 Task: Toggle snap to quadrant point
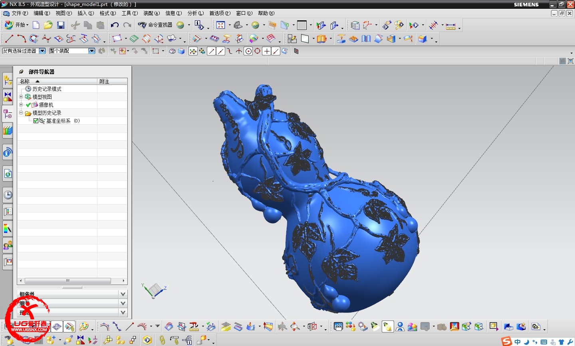tap(258, 51)
